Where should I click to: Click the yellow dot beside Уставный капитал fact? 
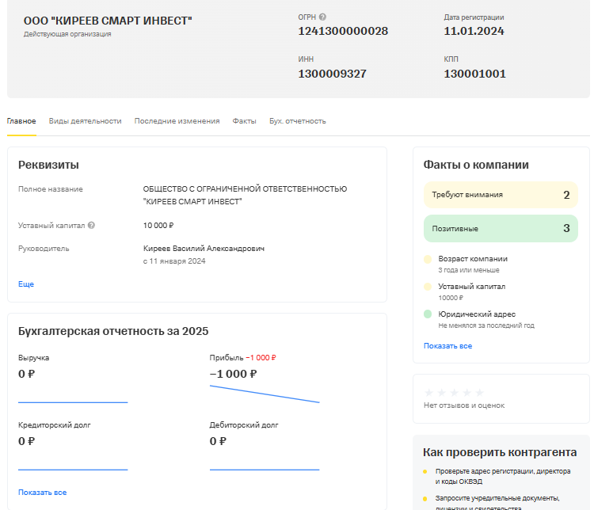428,287
